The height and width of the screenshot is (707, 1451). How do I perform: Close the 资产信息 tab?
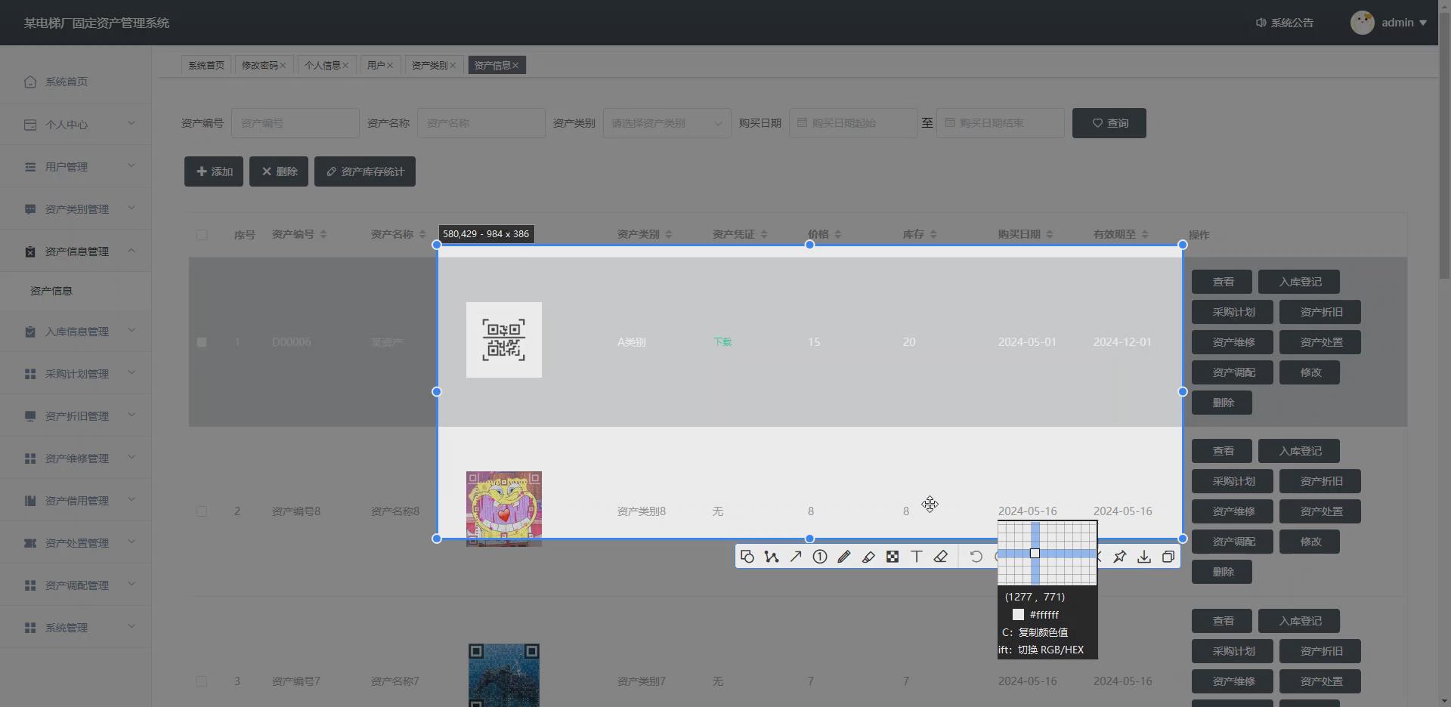click(515, 66)
